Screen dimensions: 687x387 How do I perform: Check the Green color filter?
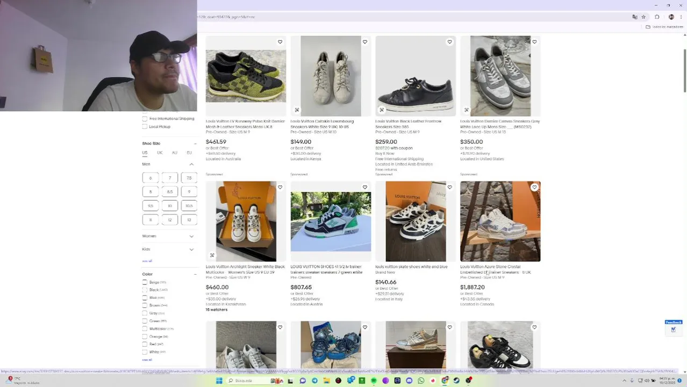145,321
